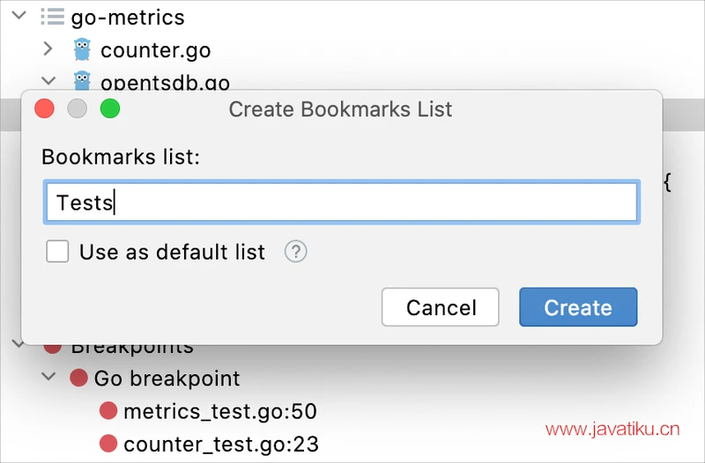The image size is (705, 463).
Task: Click the Go gopher icon beside opentsdb.go
Action: click(83, 81)
